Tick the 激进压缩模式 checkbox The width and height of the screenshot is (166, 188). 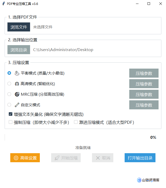click(x=76, y=122)
